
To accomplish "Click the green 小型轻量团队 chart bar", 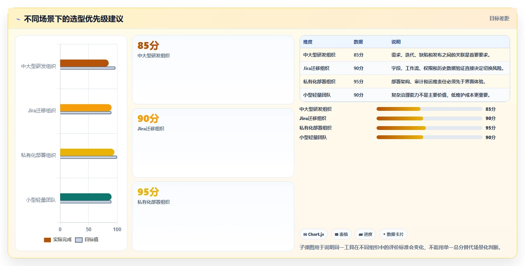I will (86, 197).
